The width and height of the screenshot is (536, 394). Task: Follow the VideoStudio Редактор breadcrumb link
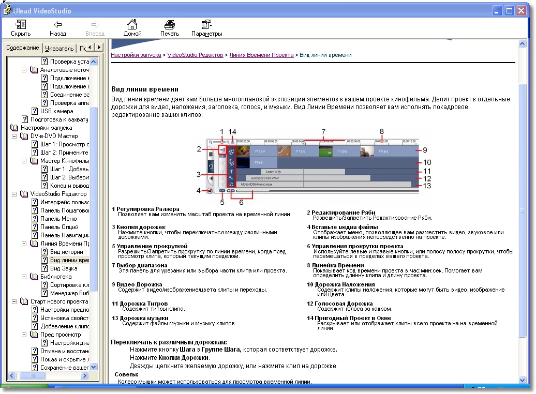click(195, 55)
